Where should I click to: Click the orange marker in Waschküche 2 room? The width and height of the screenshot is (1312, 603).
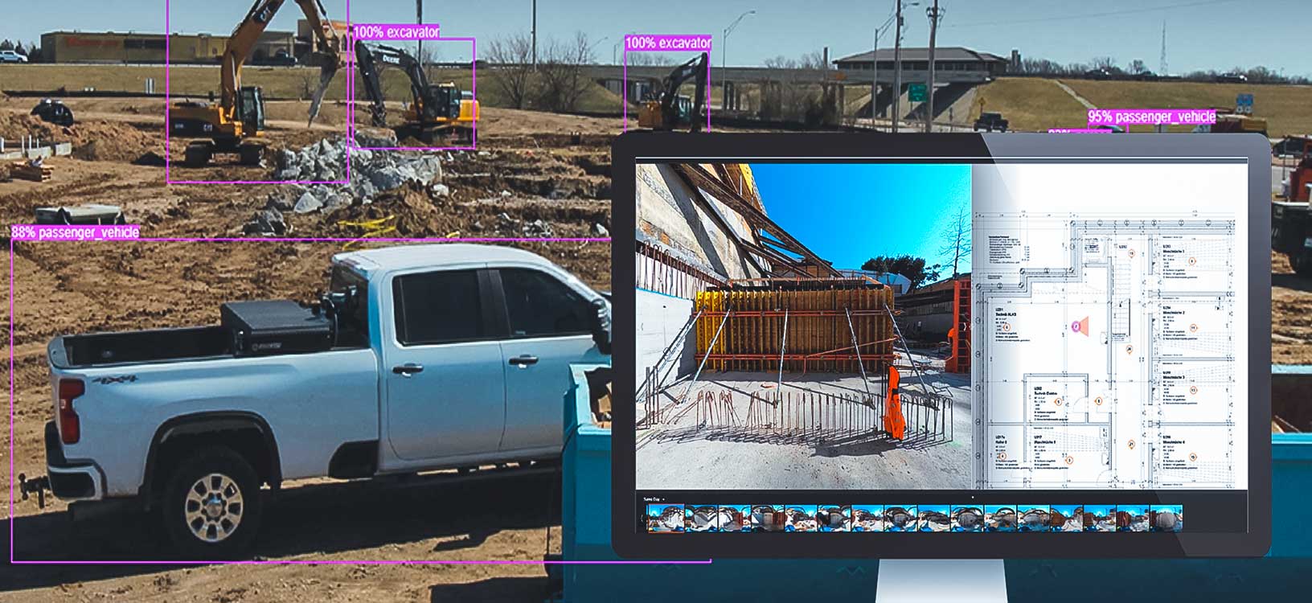(x=1193, y=328)
